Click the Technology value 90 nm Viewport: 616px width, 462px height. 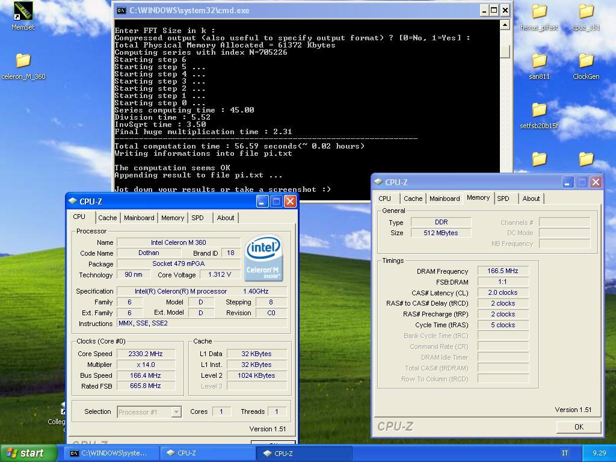(x=134, y=274)
